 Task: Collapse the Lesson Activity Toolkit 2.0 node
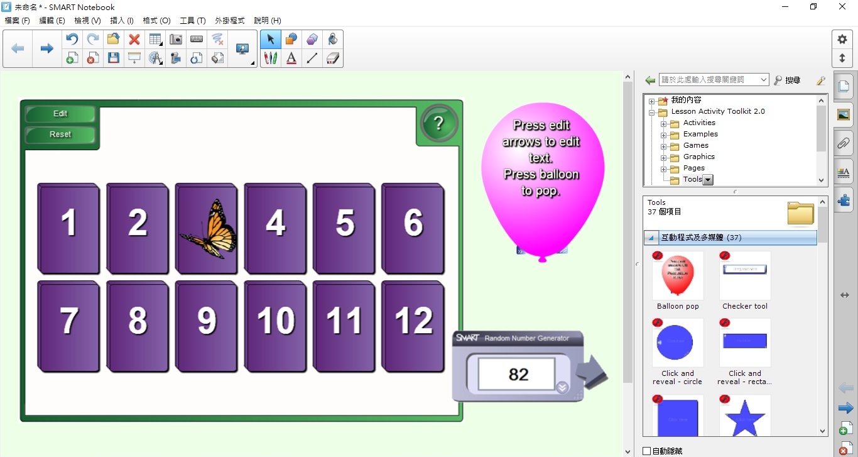click(x=652, y=112)
